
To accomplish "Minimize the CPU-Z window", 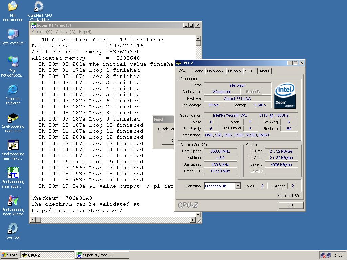I will (290, 63).
